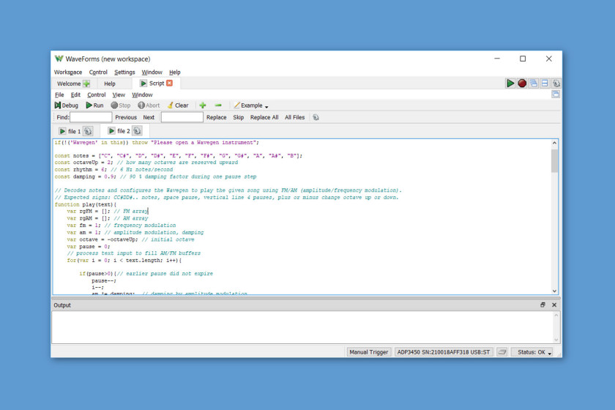
Task: Open the script File menu
Action: (59, 95)
